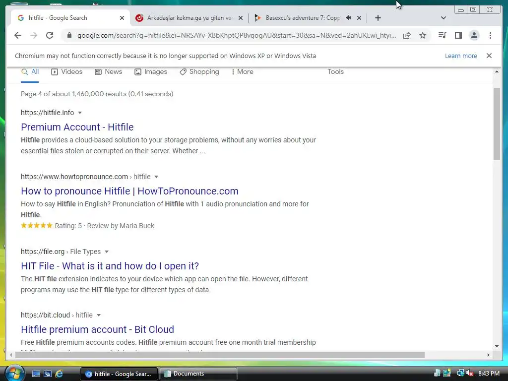Viewport: 508px width, 381px height.
Task: Switch to the Basexcu's adventure 7 tab
Action: pyautogui.click(x=302, y=18)
